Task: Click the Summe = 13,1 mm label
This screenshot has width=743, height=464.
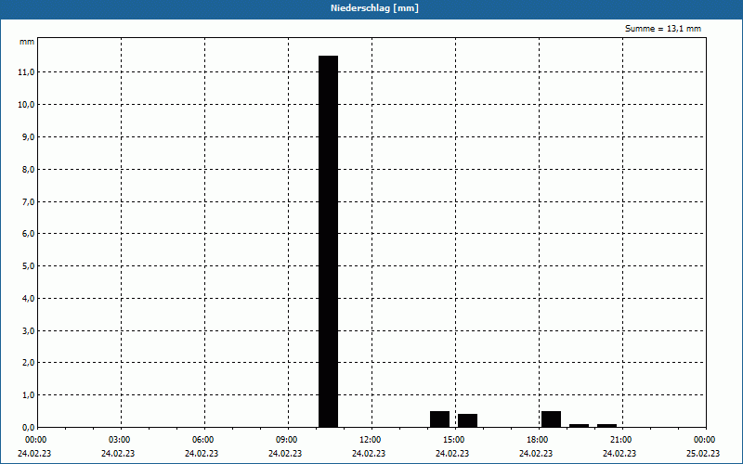Action: 663,29
